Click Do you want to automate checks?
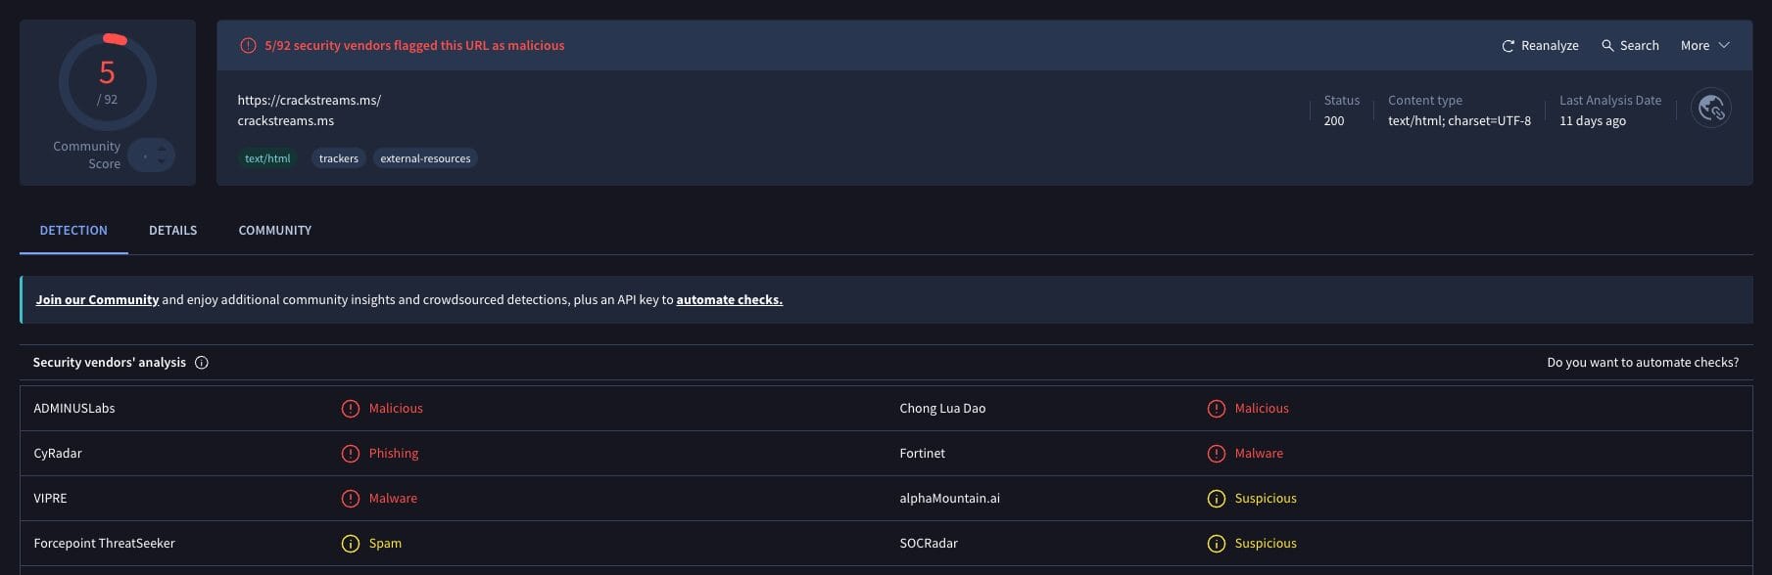Image resolution: width=1772 pixels, height=575 pixels. pyautogui.click(x=1643, y=363)
